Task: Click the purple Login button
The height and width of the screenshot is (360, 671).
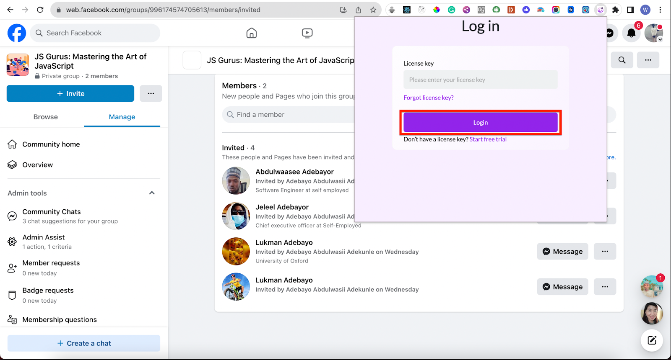Action: (x=480, y=122)
